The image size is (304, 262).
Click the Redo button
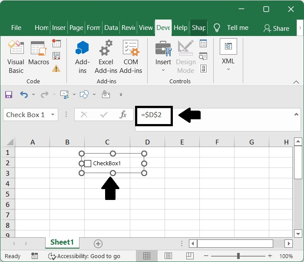tap(45, 95)
